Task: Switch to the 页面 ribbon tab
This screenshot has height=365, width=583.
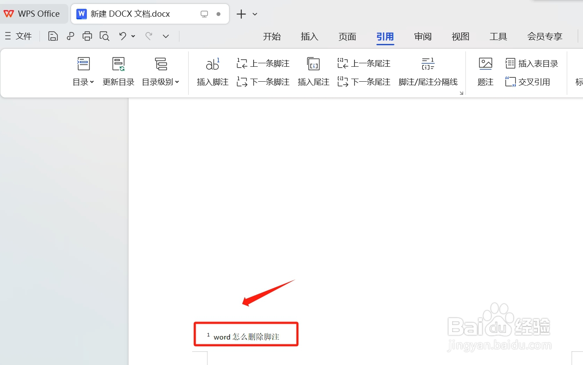Action: click(347, 36)
